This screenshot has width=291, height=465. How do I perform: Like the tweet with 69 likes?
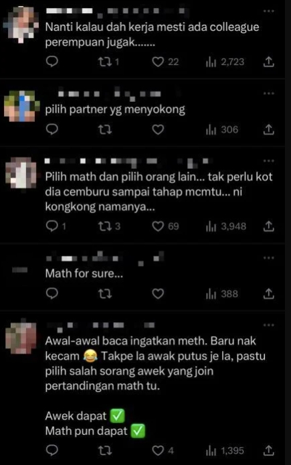165,226
